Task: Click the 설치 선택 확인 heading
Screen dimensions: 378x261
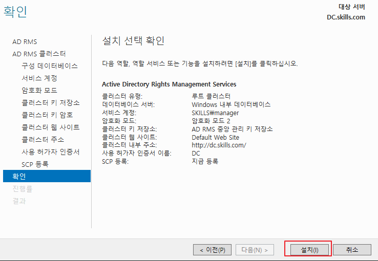Action: pos(133,41)
